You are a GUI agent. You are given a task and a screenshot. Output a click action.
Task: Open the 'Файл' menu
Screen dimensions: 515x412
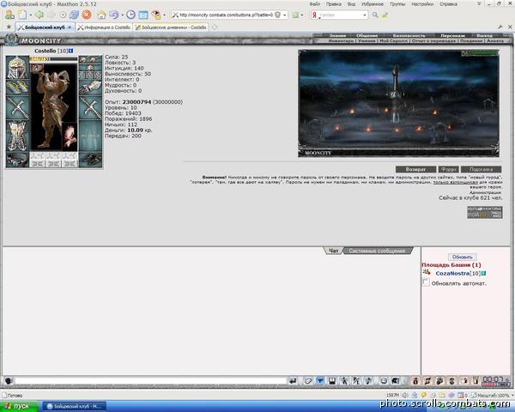(x=314, y=4)
